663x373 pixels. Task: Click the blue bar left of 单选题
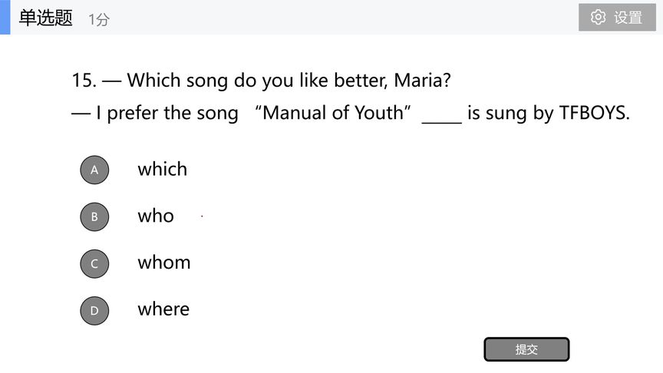[5, 17]
